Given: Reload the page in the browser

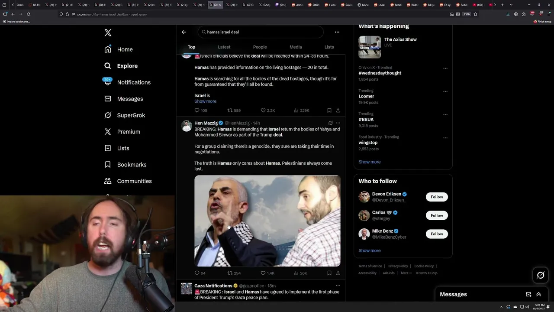Looking at the screenshot, I should click(29, 14).
